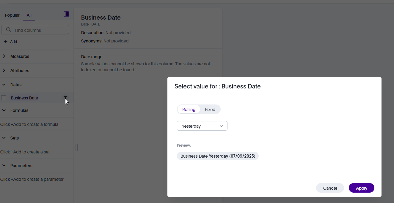The height and width of the screenshot is (203, 394).
Task: Tick the Business Date checkbox
Action: point(4,98)
